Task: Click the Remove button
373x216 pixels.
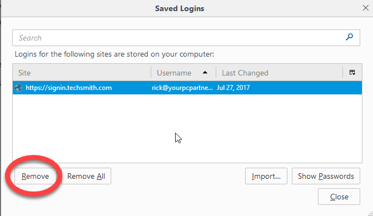Action: point(35,176)
